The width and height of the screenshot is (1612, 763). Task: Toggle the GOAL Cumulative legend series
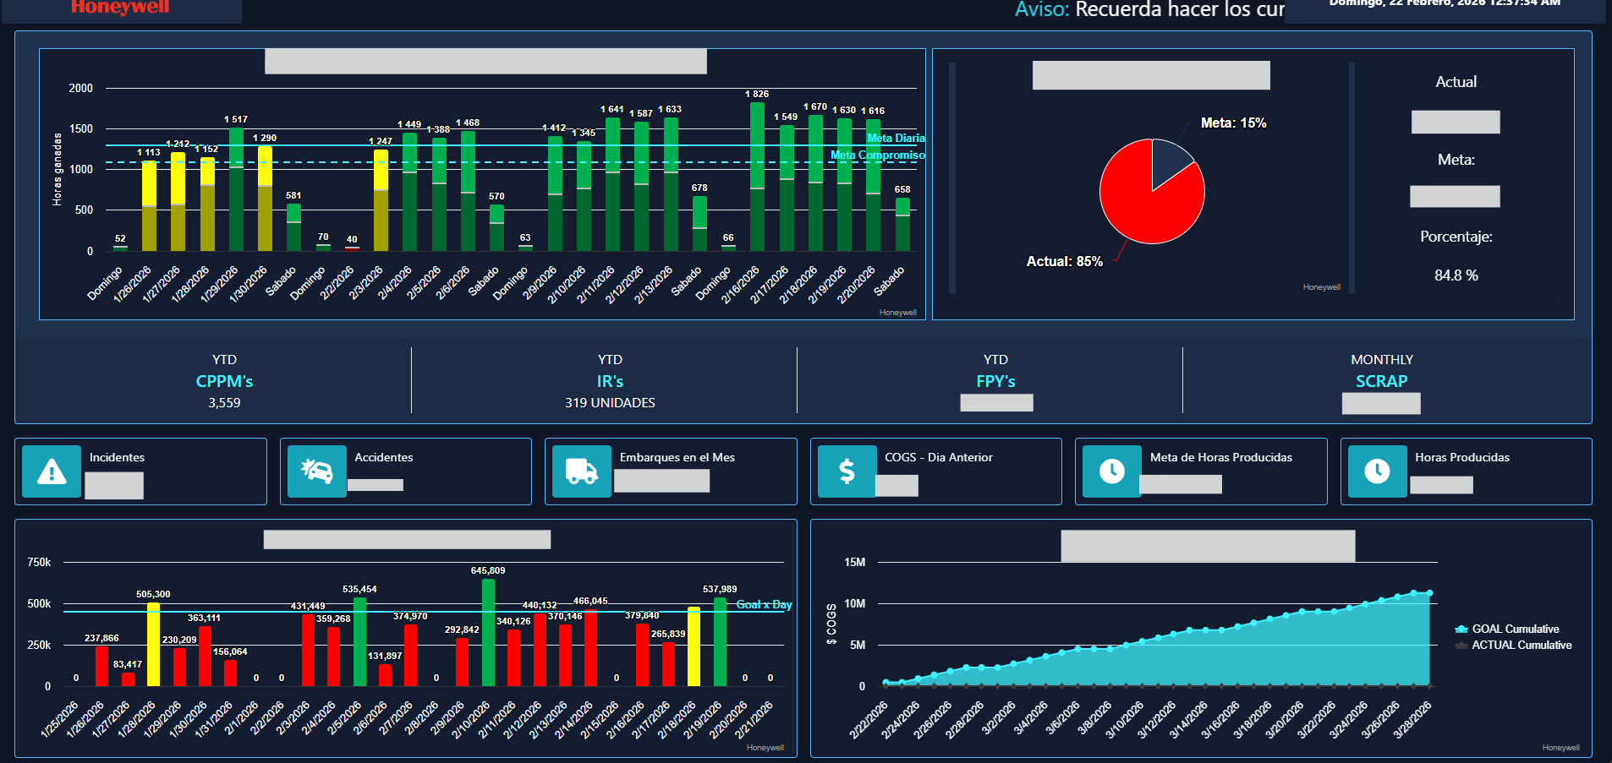[x=1514, y=629]
